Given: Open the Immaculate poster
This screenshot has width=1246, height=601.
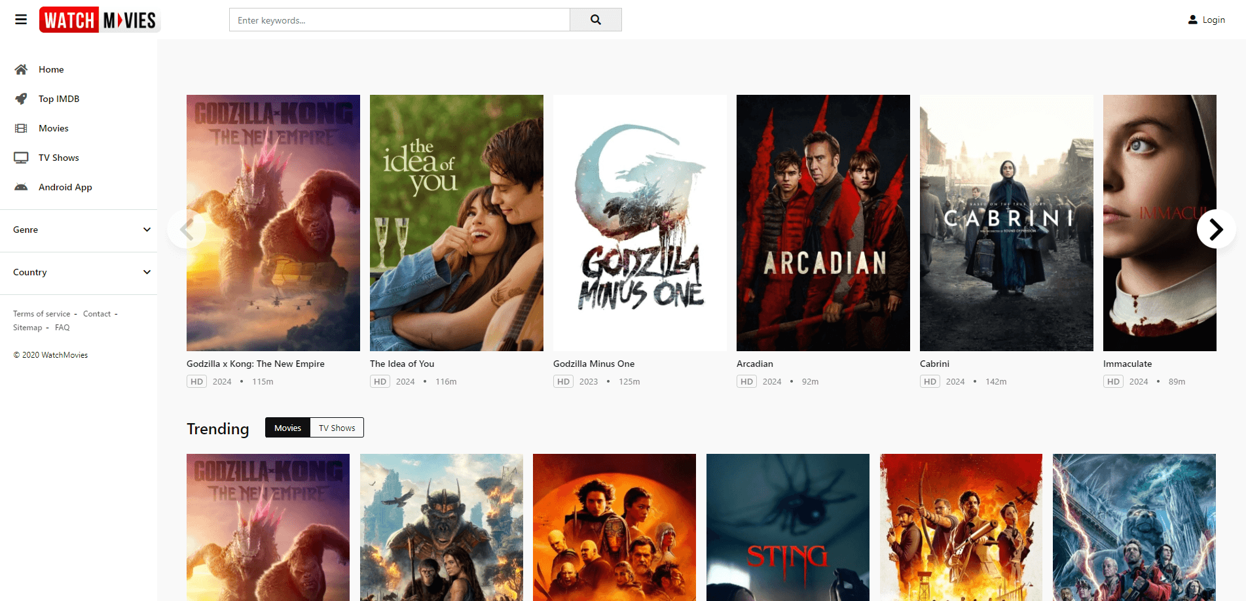Looking at the screenshot, I should 1160,223.
